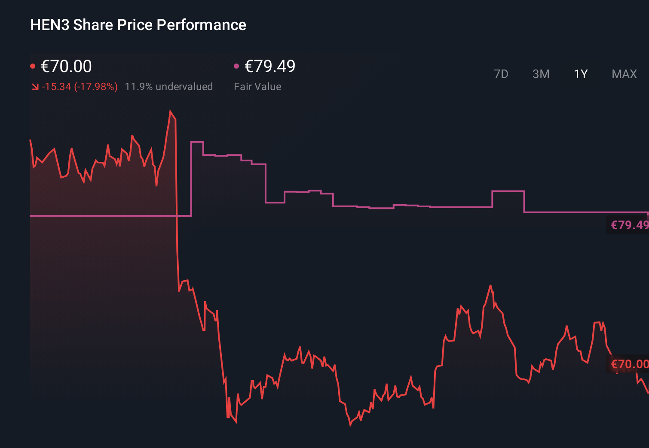
Task: Select the 1Y time range
Action: [580, 74]
